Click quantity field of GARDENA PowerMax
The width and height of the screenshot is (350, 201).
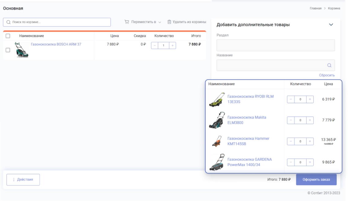pos(300,162)
